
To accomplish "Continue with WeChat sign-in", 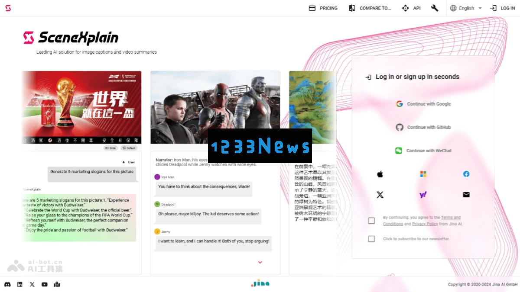I will pyautogui.click(x=423, y=151).
